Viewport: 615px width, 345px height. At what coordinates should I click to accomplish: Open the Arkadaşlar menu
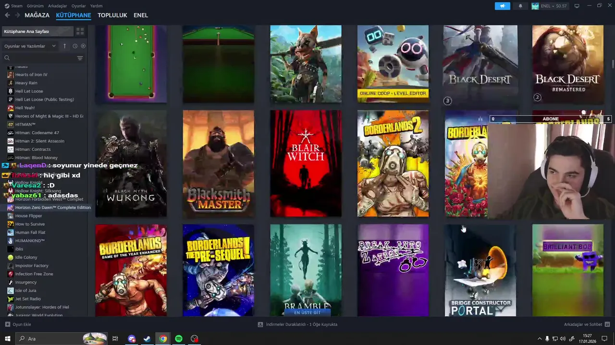[x=58, y=6]
